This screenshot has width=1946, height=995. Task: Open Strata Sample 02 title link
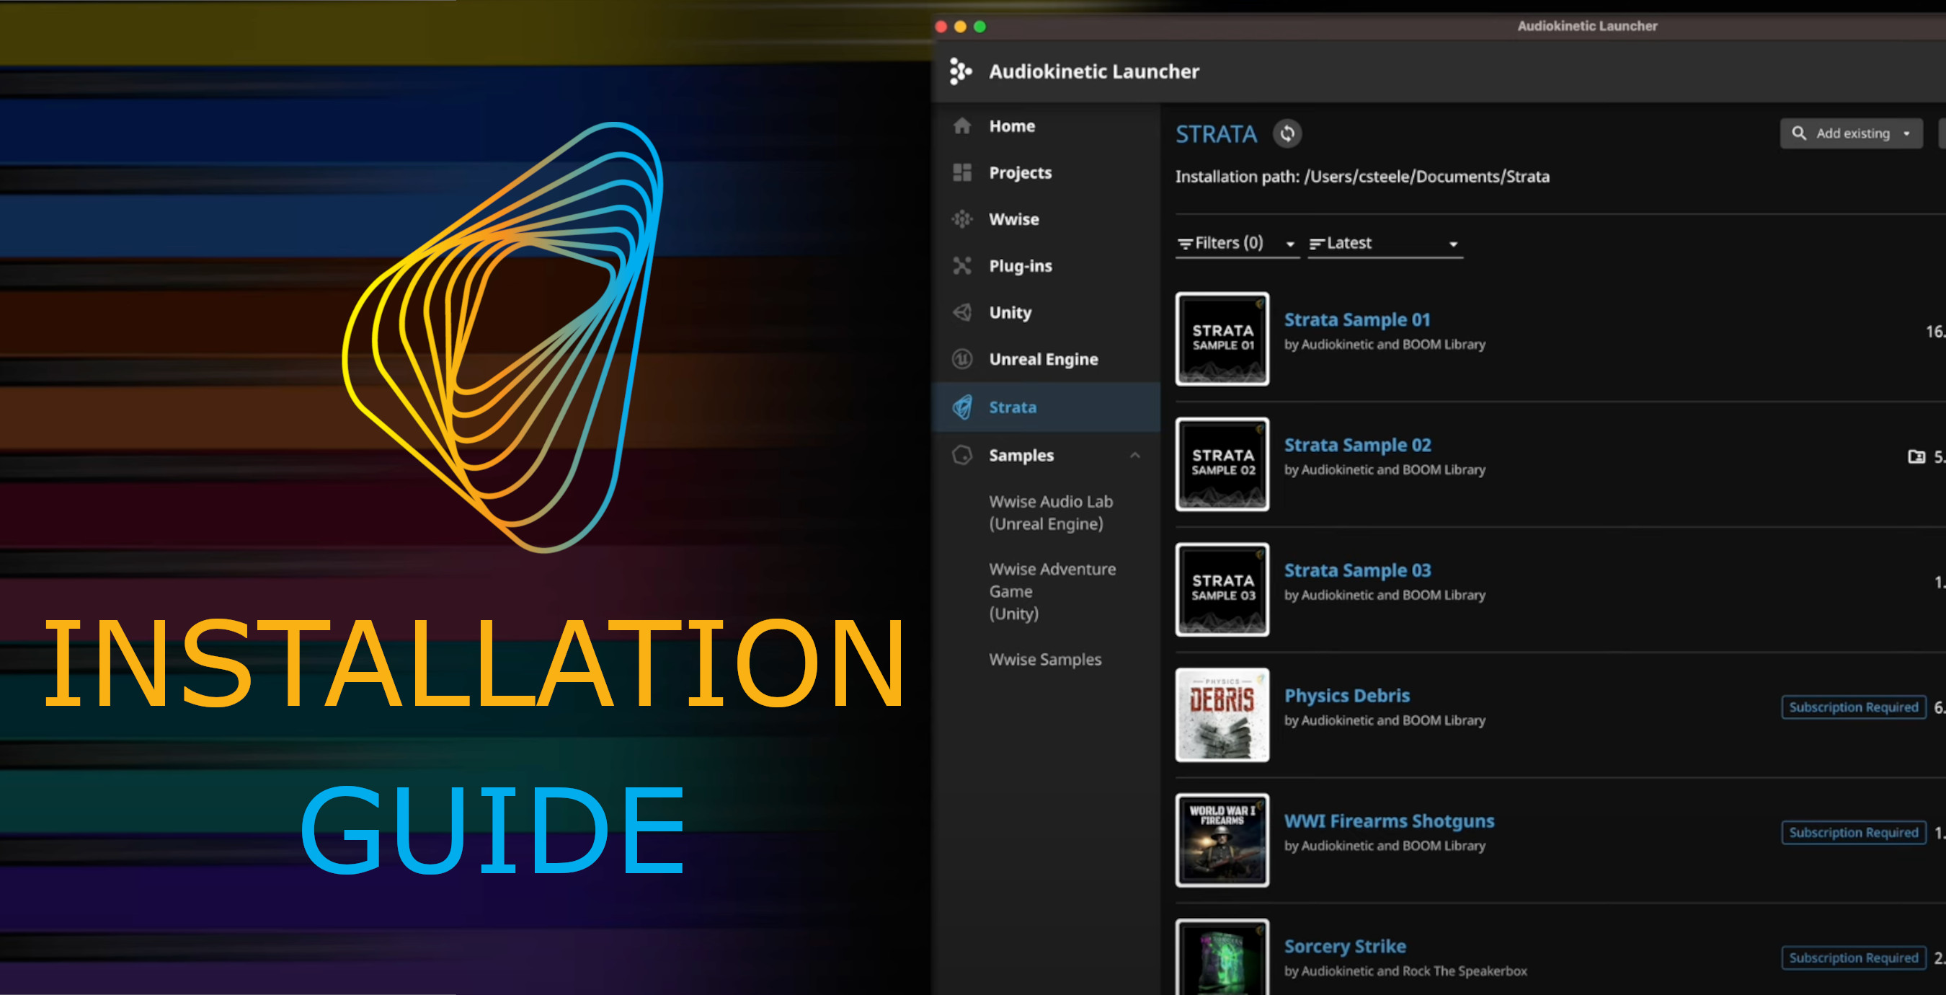tap(1358, 445)
